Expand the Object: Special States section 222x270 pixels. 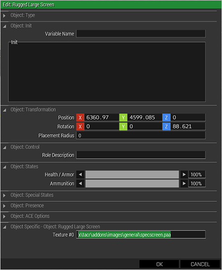[4, 195]
